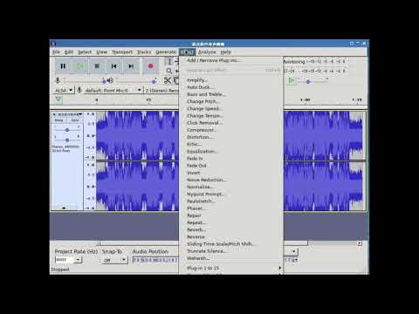419x314 pixels.
Task: Choose the Change Pitch effect
Action: (231, 101)
